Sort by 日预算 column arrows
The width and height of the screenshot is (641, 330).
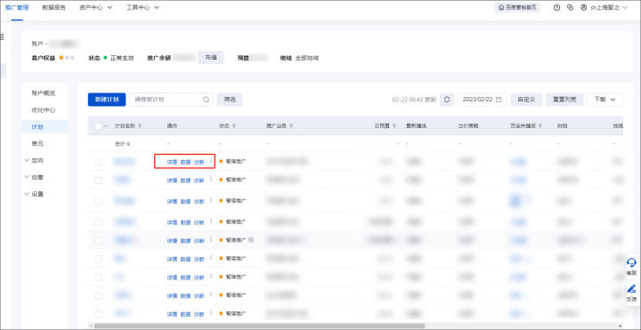[x=394, y=126]
